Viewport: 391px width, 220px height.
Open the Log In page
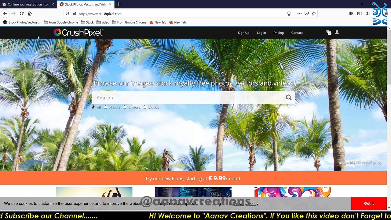pos(261,33)
